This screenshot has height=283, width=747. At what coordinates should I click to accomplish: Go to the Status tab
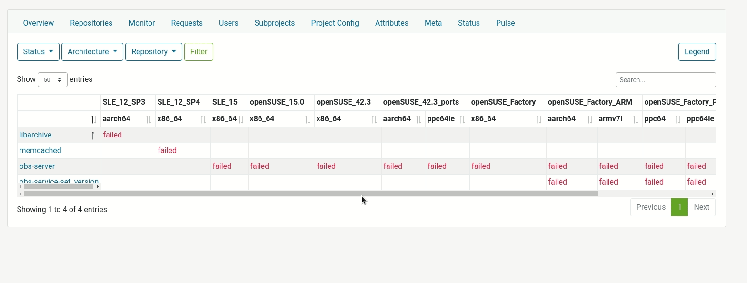[469, 23]
